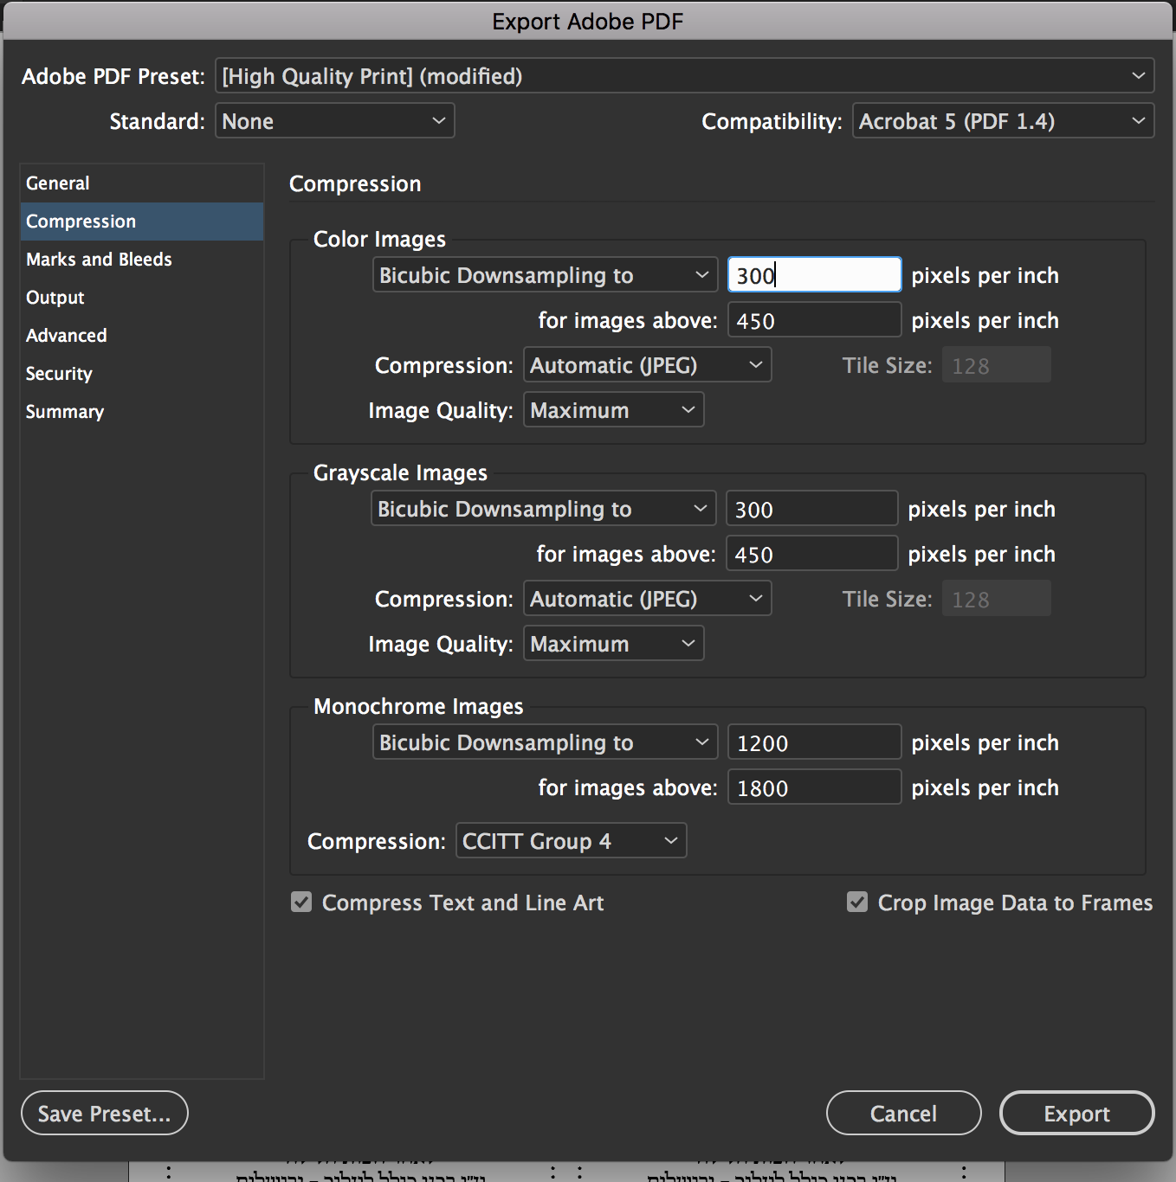Open Monochrome Images downsampling method dropdown
The height and width of the screenshot is (1182, 1176).
point(545,742)
